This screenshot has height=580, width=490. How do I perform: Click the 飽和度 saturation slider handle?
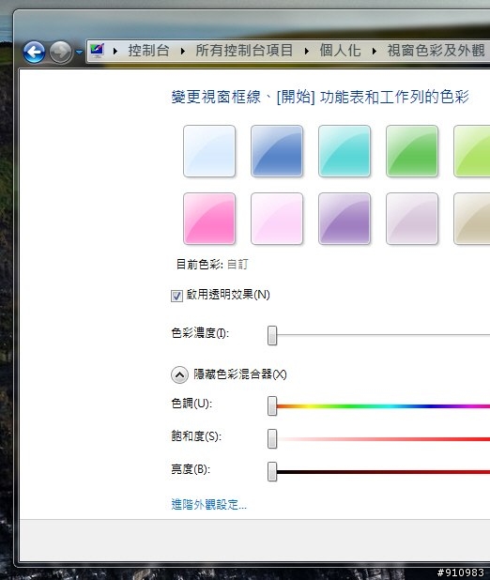pyautogui.click(x=272, y=438)
